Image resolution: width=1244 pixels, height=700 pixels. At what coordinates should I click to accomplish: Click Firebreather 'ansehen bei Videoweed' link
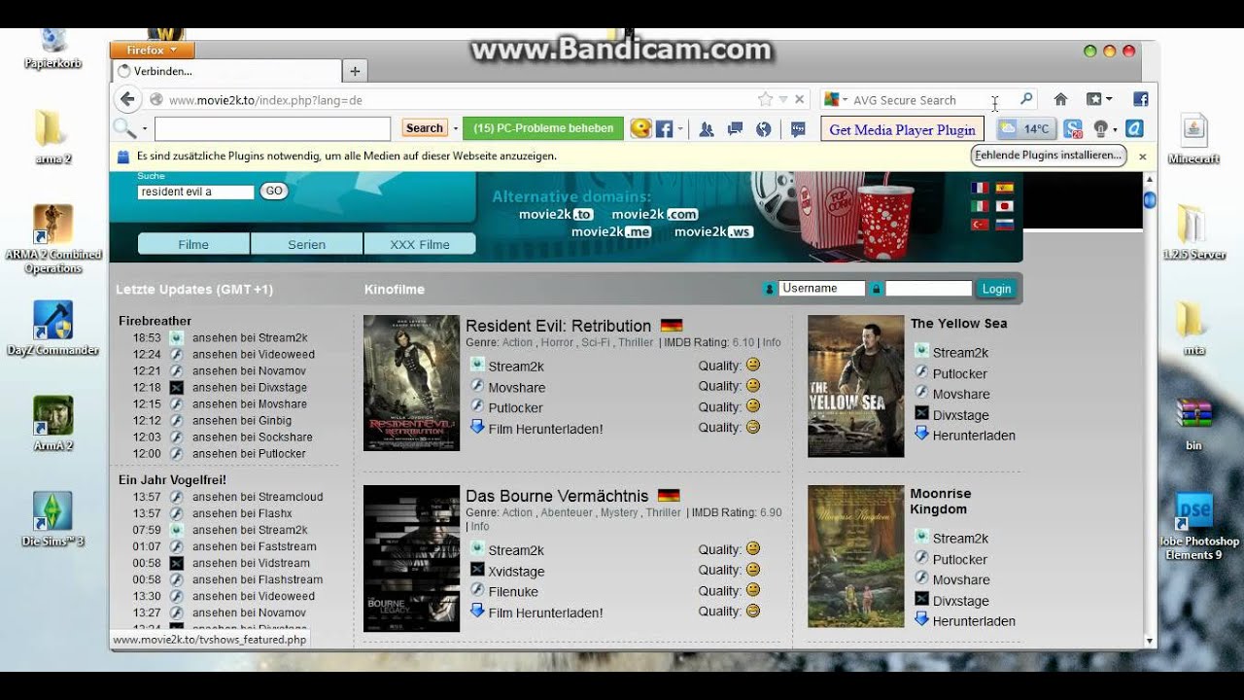pyautogui.click(x=254, y=354)
